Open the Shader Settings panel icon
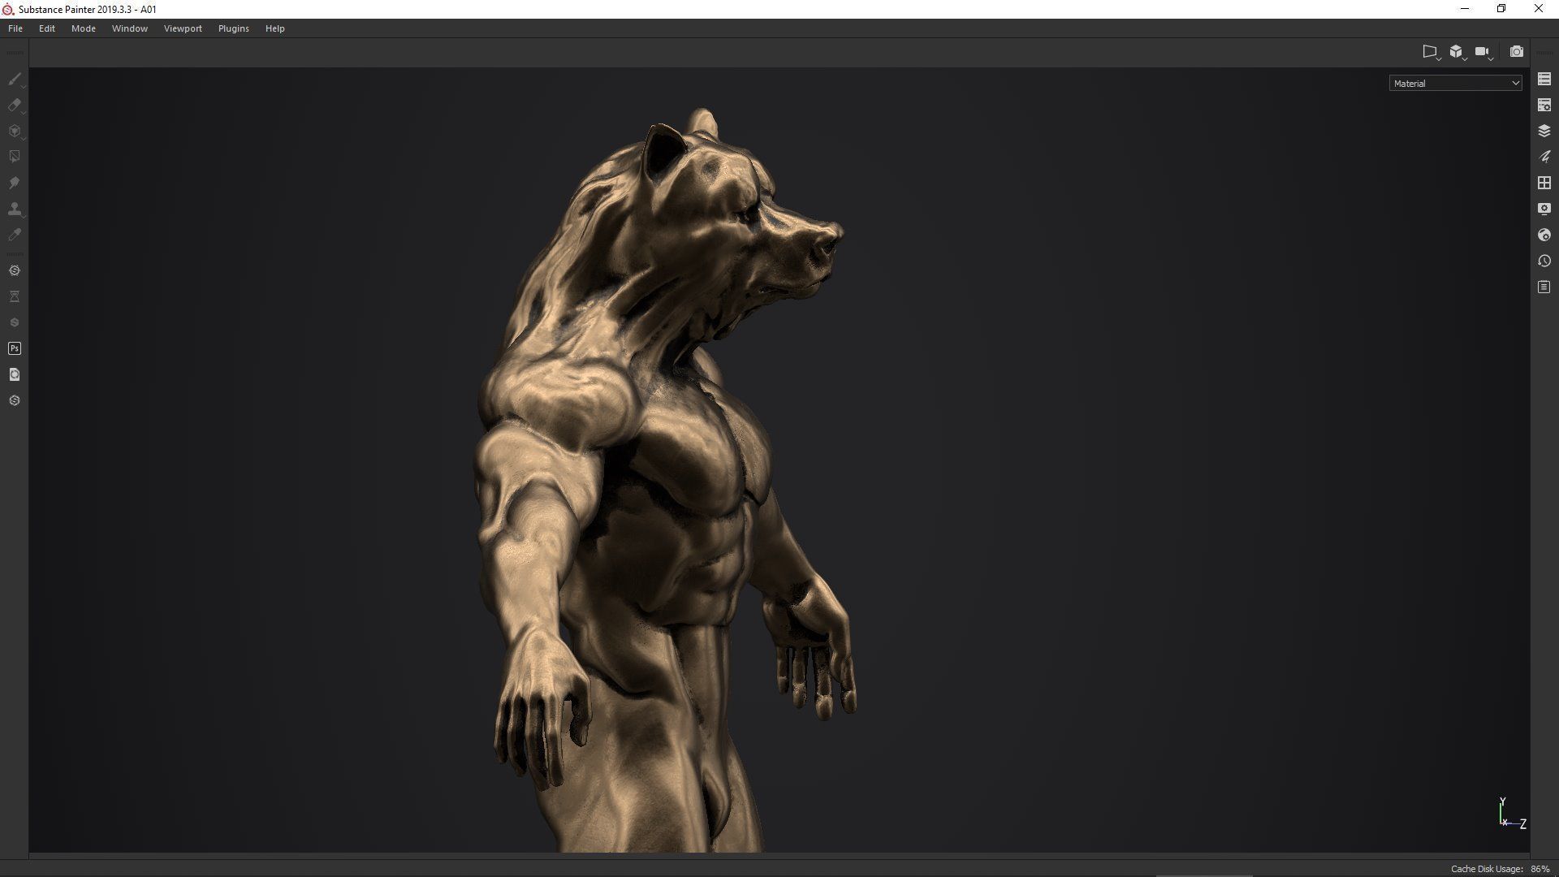Image resolution: width=1559 pixels, height=877 pixels. pos(1544,235)
